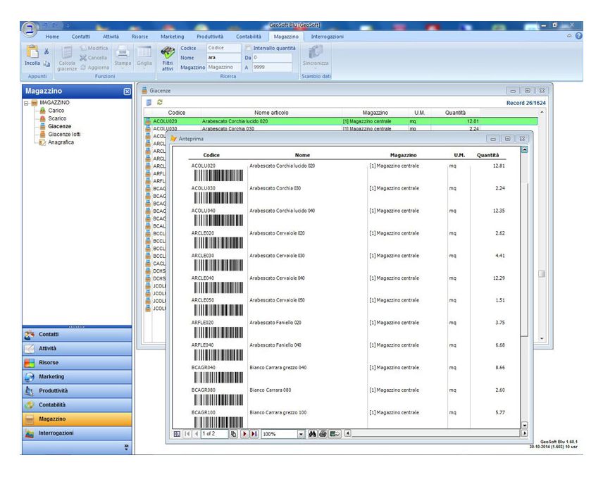Click the blue document icon in Giacenze toolbar
Screen dimensions: 603x477
click(x=149, y=102)
